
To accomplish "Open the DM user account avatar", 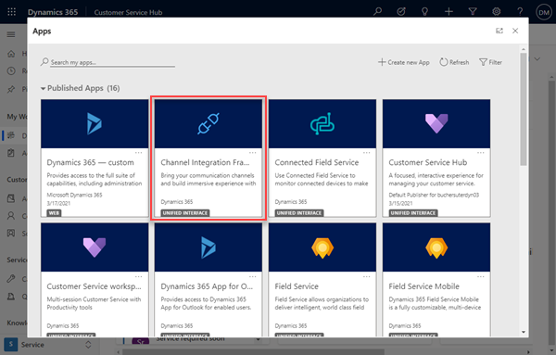I will [544, 12].
